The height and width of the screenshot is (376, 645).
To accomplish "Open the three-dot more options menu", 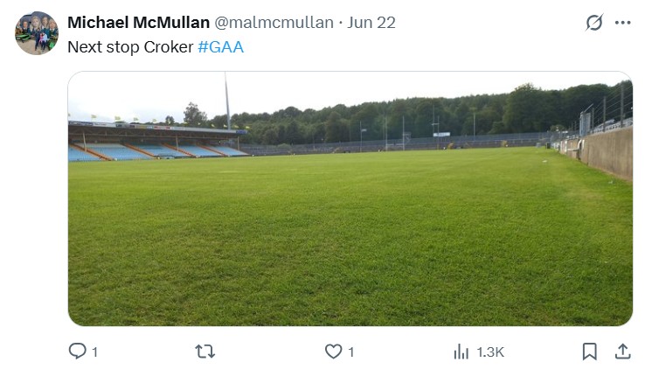I will (x=622, y=23).
